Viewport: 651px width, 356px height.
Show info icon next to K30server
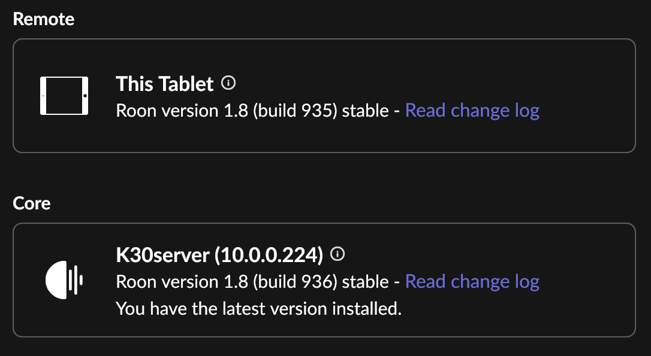click(338, 254)
